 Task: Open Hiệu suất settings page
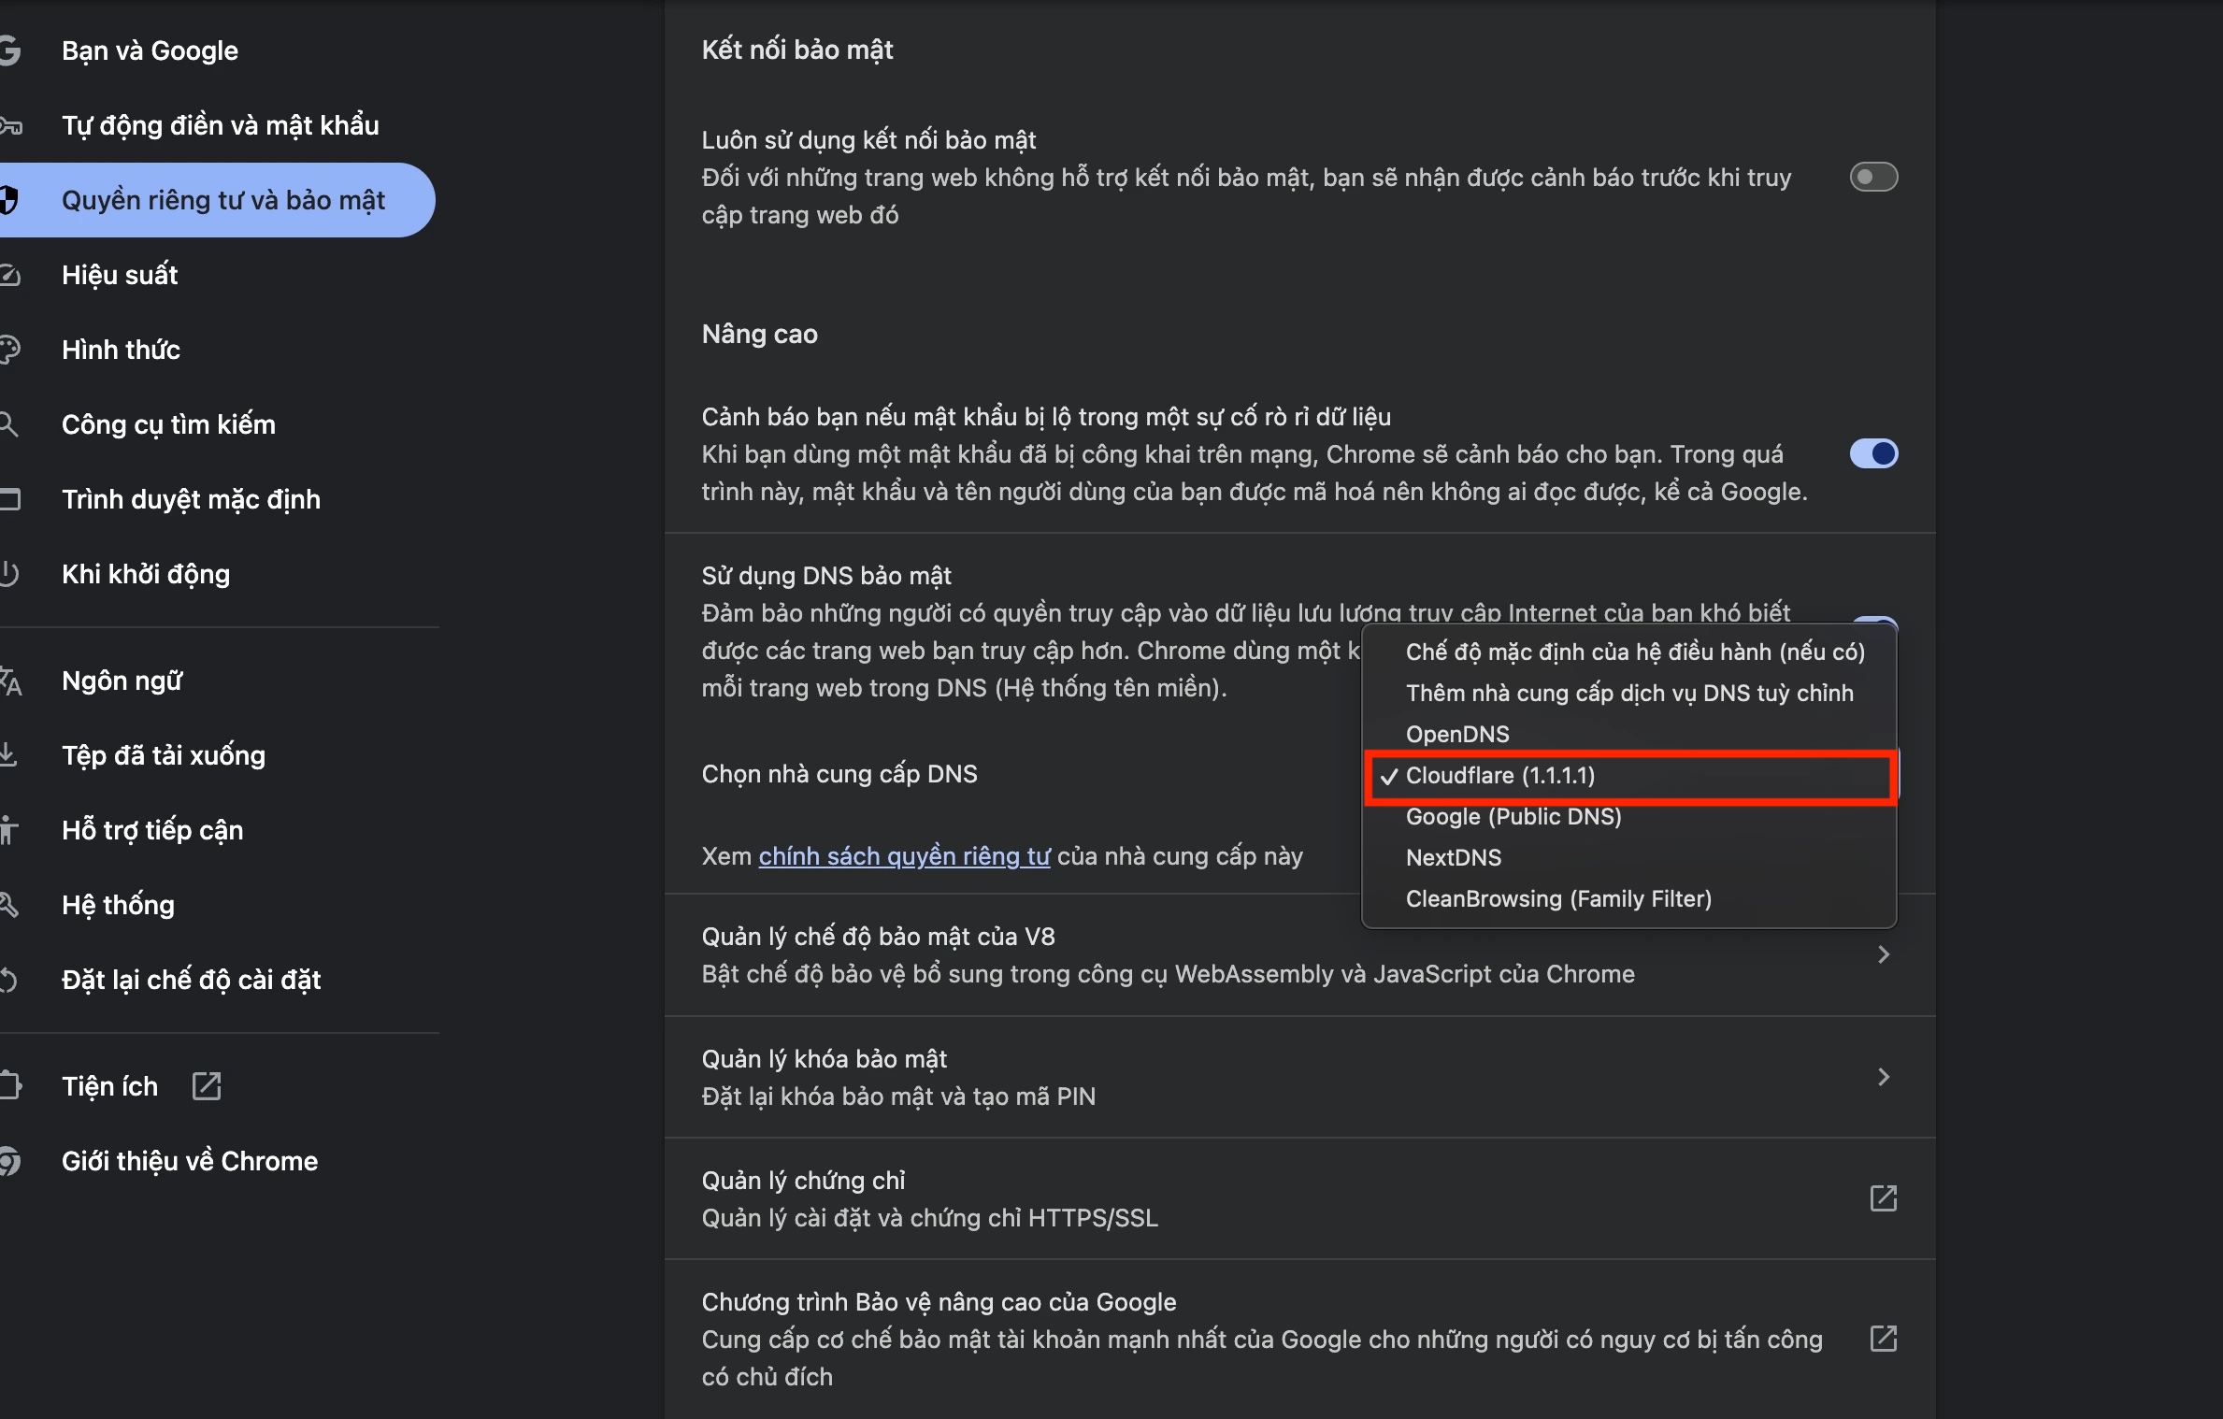click(x=120, y=275)
